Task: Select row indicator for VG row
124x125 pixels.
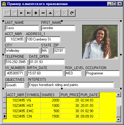Action: tap(5, 100)
